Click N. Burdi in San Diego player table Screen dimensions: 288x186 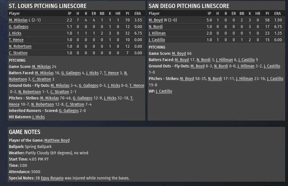(156, 27)
